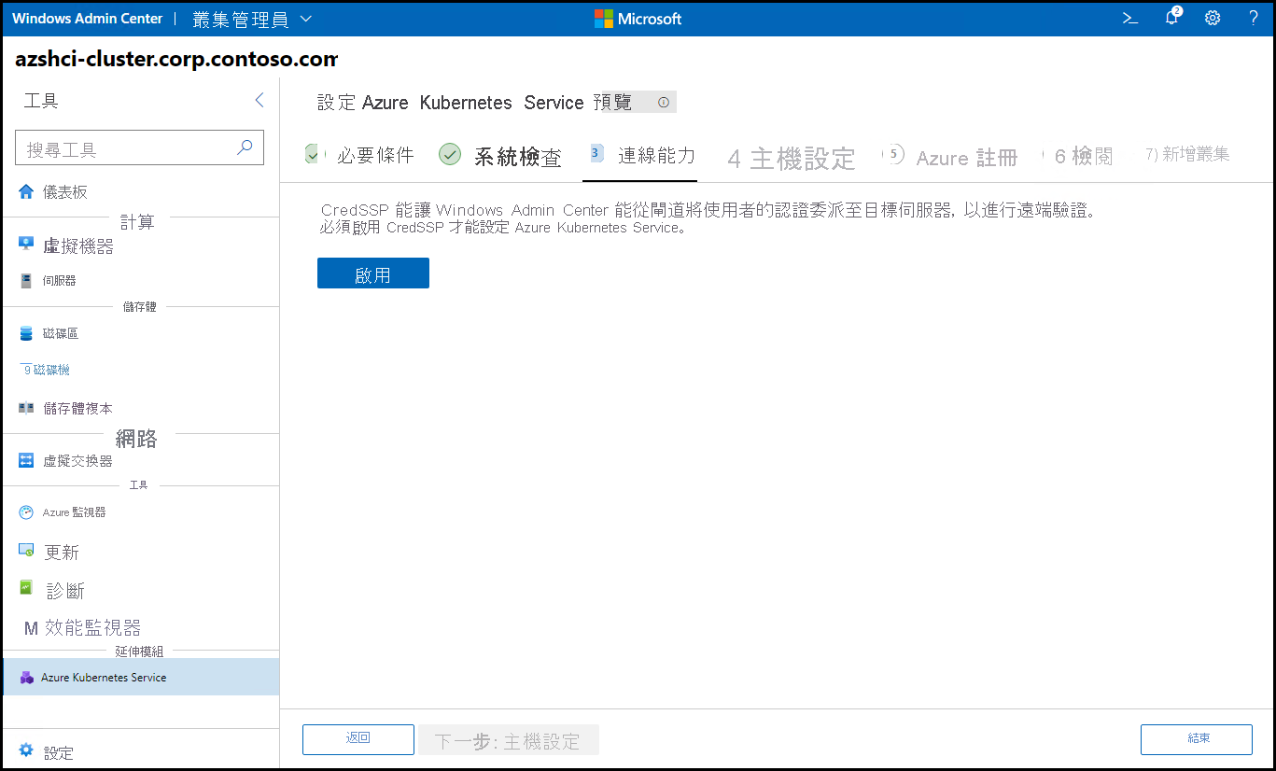Click the 搜尋工具 search field

(140, 148)
